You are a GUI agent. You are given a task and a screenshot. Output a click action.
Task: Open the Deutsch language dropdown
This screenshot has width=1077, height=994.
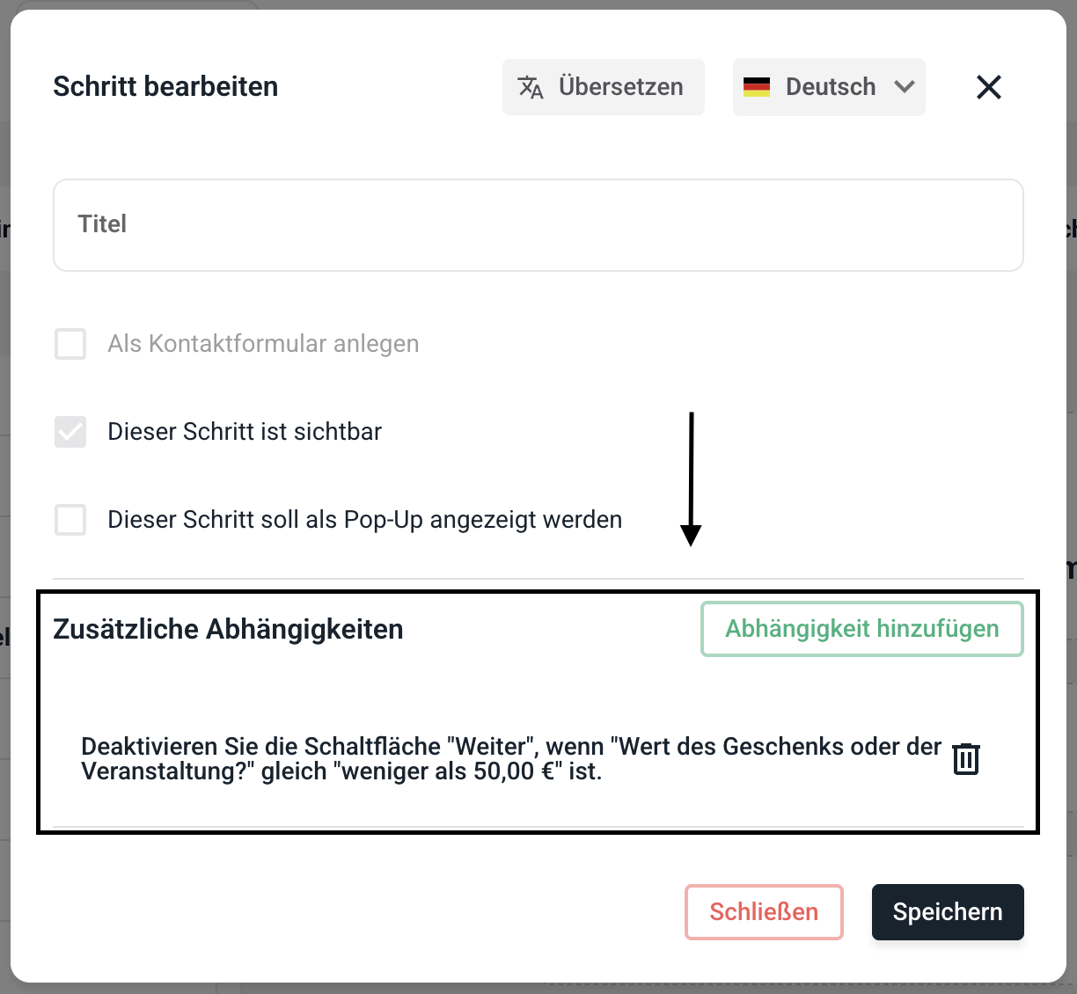pyautogui.click(x=830, y=87)
